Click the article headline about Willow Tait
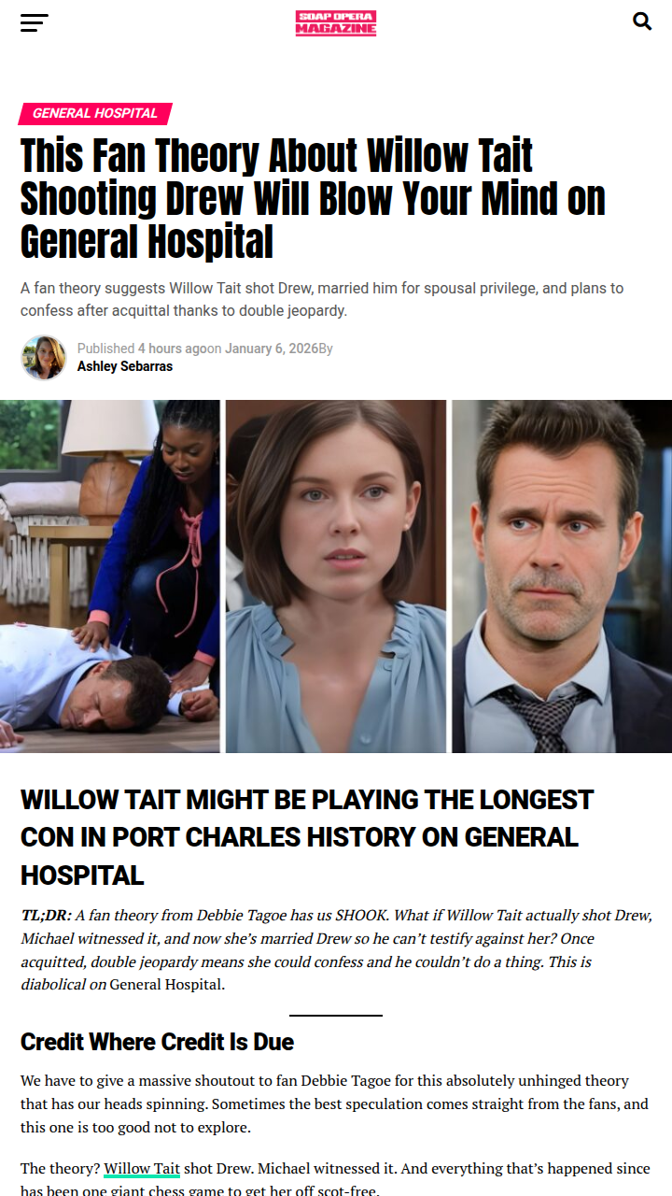 point(313,198)
